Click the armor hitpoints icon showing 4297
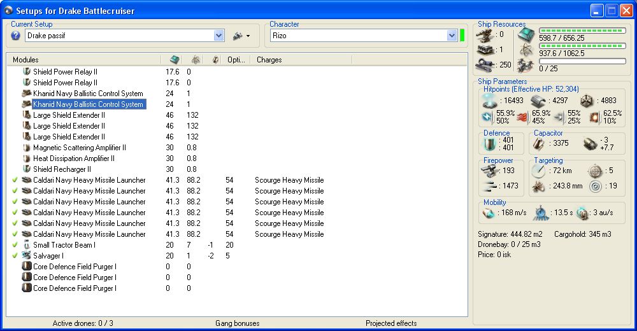This screenshot has height=331, width=637. tap(539, 101)
